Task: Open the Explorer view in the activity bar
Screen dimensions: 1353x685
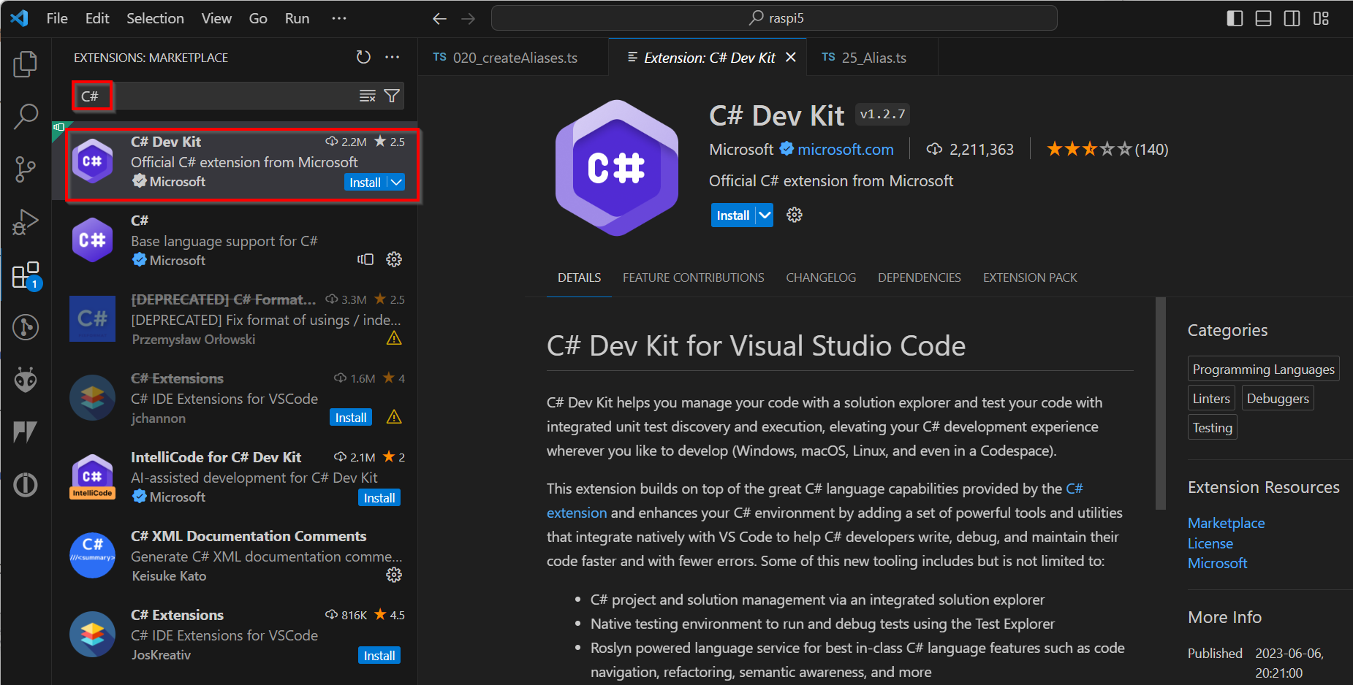Action: click(26, 64)
